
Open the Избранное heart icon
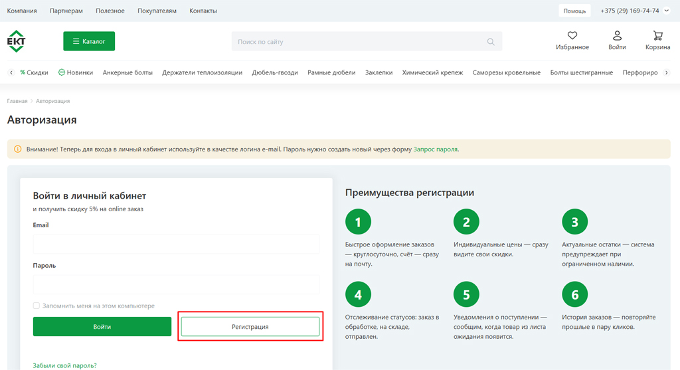pyautogui.click(x=572, y=36)
